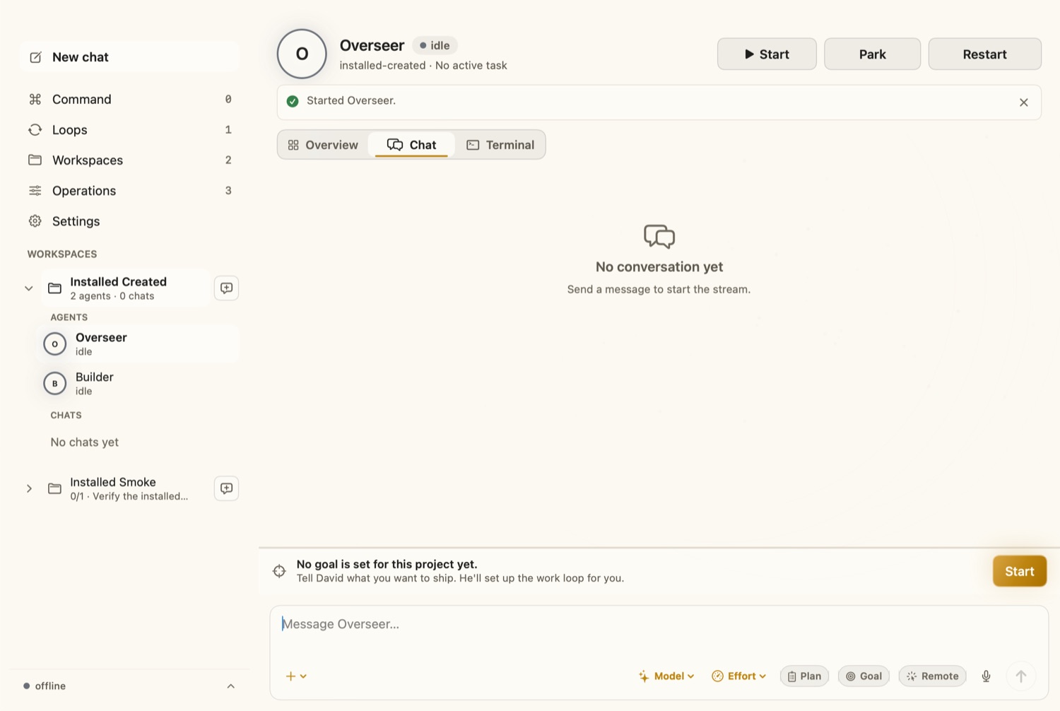Click the empty conversation bubbles icon

[x=659, y=237]
